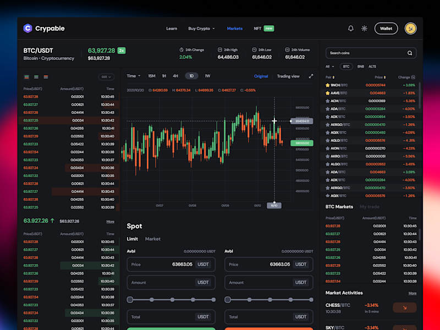Open the 0.01 order book precision dropdown
The height and width of the screenshot is (330, 440).
coord(106,77)
